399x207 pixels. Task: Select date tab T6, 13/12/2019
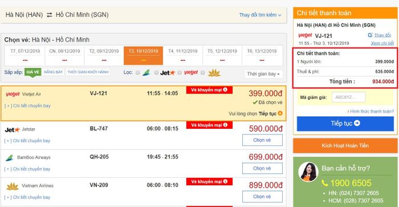(x=262, y=55)
